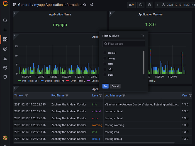This screenshot has height=146, width=195.
Task: Open the Application Version panel title menu
Action: point(150,14)
